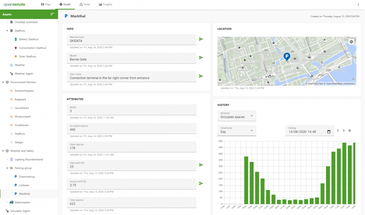Open the Rules tab
Screen dimensions: 365x215
[85, 4]
